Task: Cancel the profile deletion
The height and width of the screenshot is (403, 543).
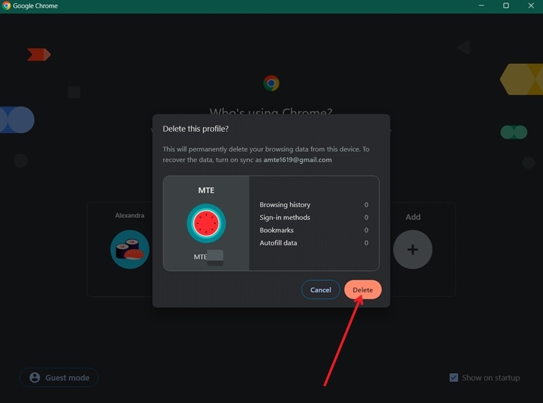Action: [320, 289]
